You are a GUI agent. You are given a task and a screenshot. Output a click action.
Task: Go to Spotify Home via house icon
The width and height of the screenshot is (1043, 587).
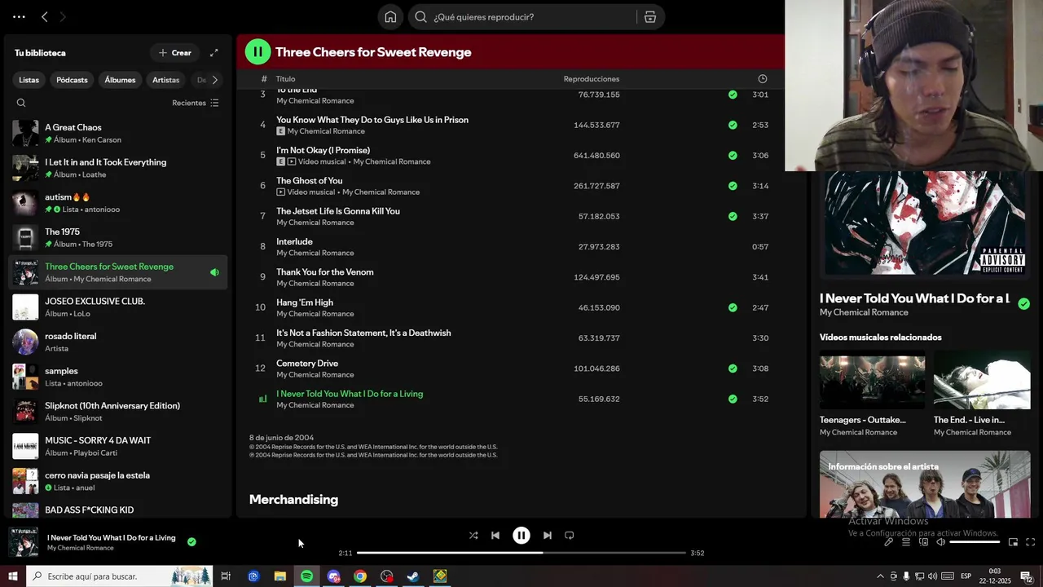point(390,17)
